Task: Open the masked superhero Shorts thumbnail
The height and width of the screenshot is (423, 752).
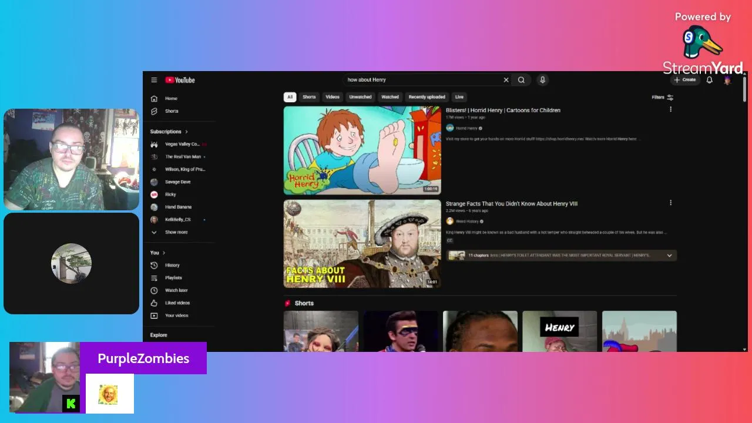Action: click(x=401, y=331)
